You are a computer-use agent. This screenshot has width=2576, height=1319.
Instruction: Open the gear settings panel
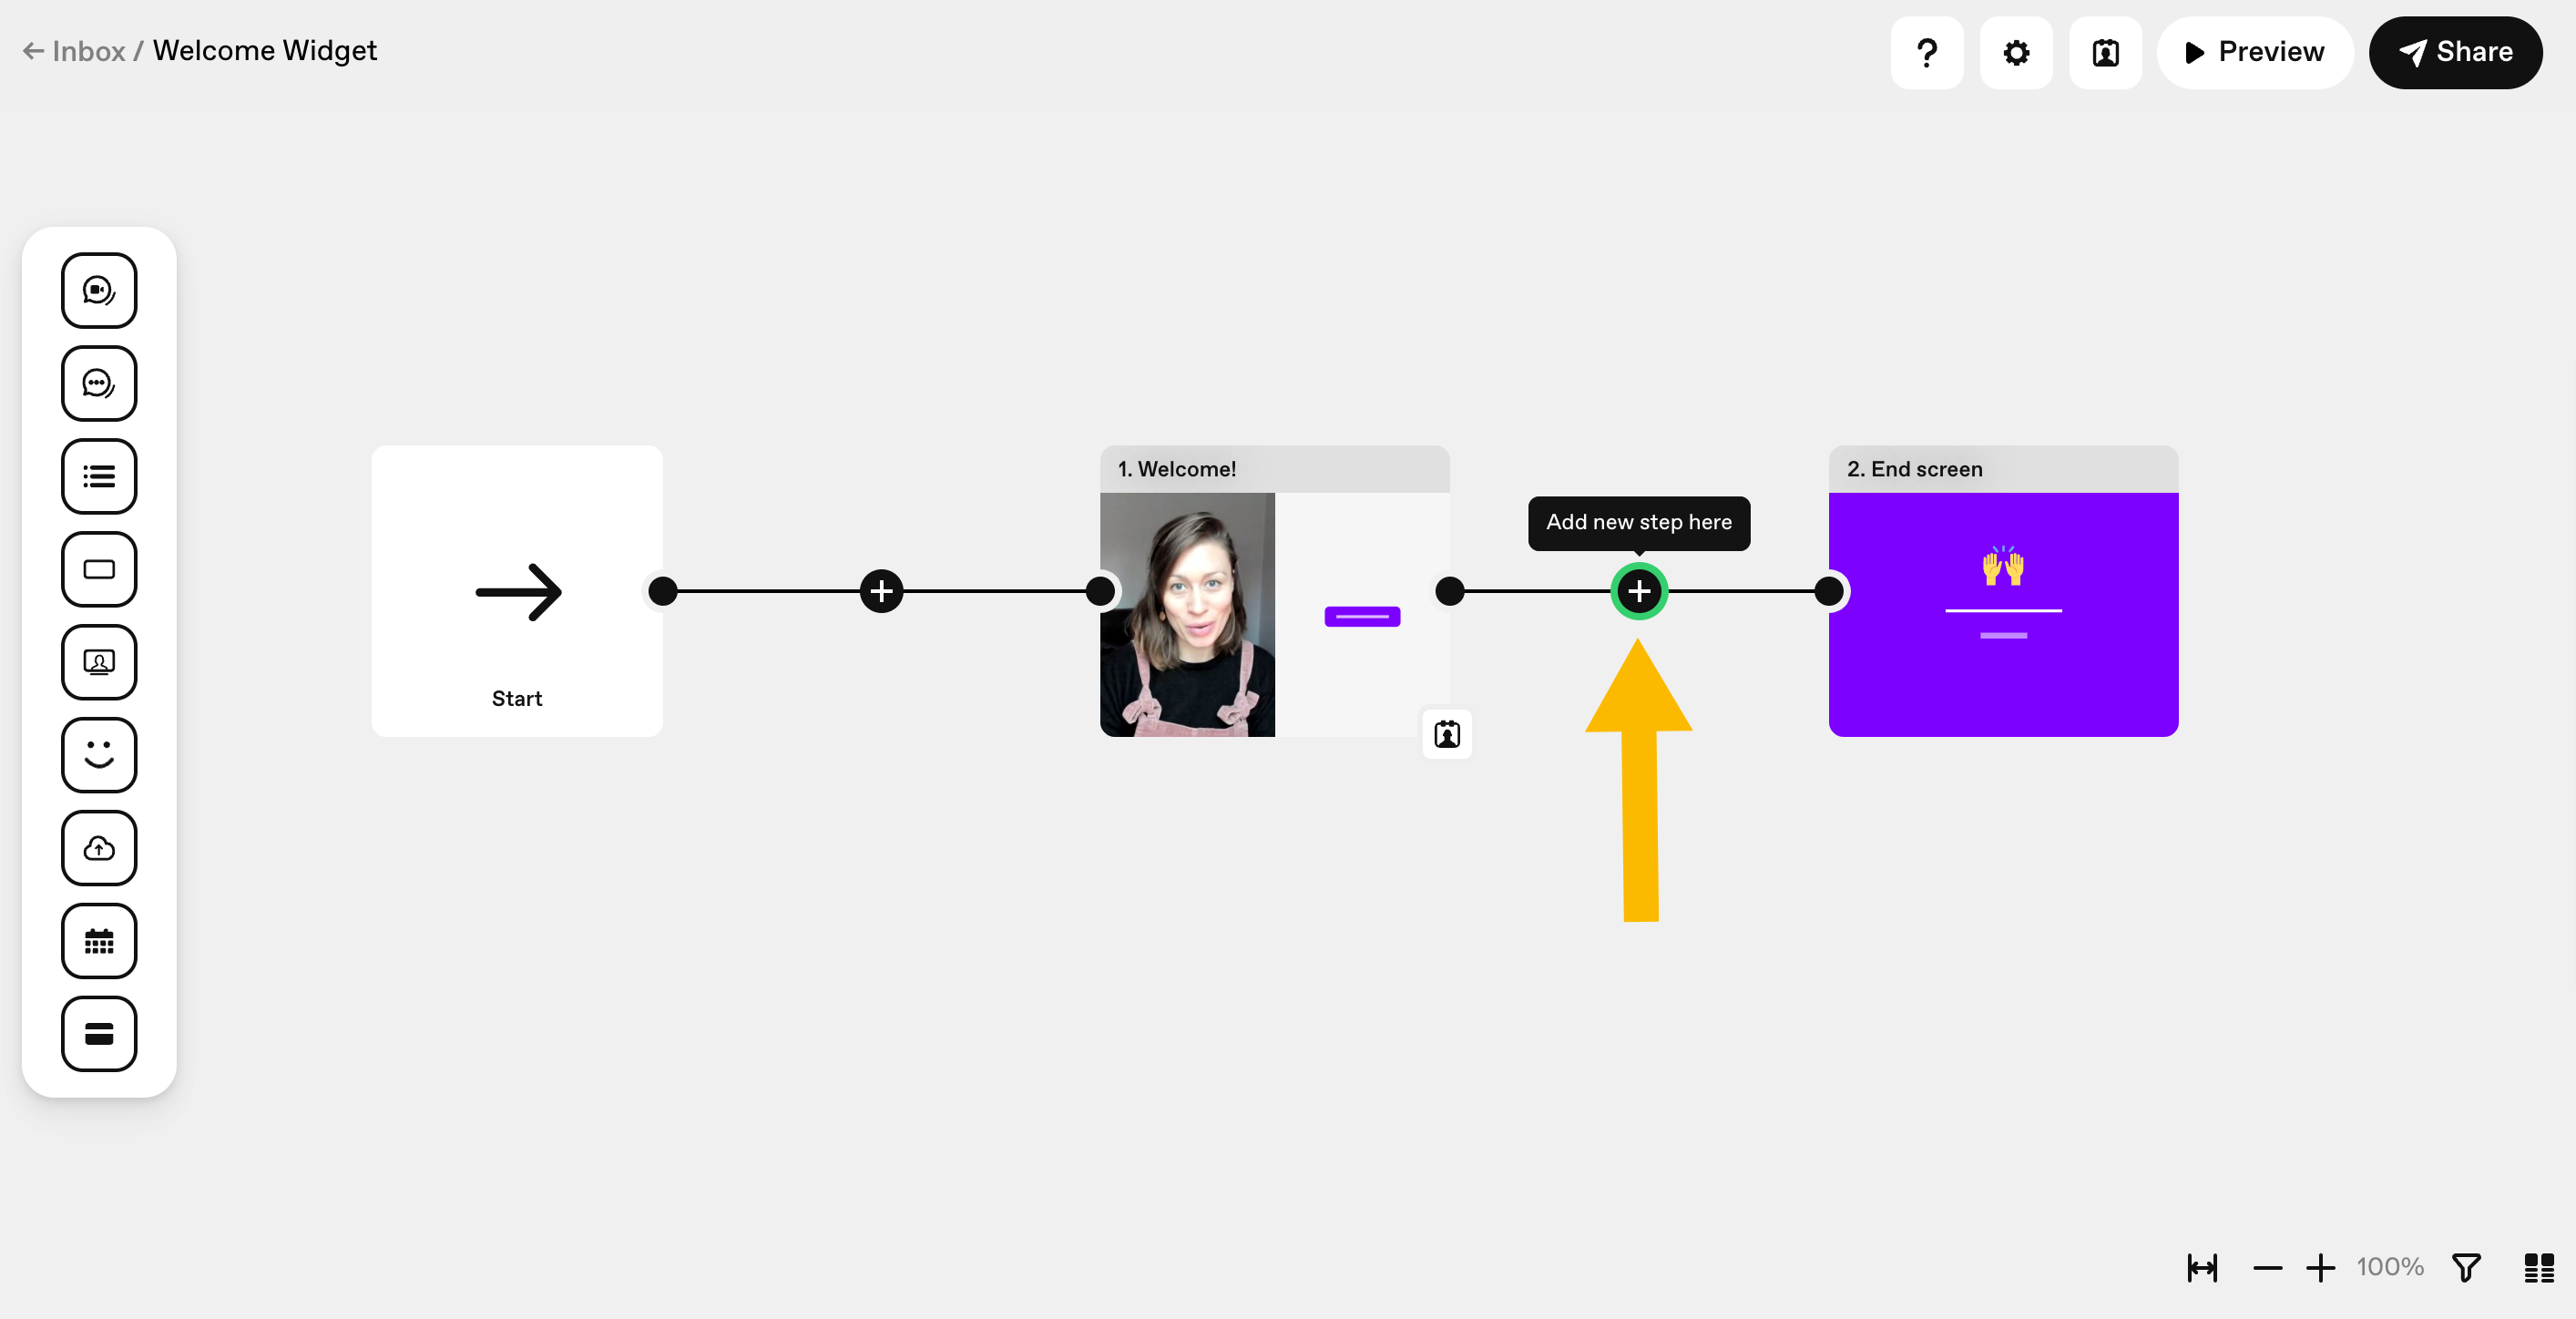[2016, 52]
